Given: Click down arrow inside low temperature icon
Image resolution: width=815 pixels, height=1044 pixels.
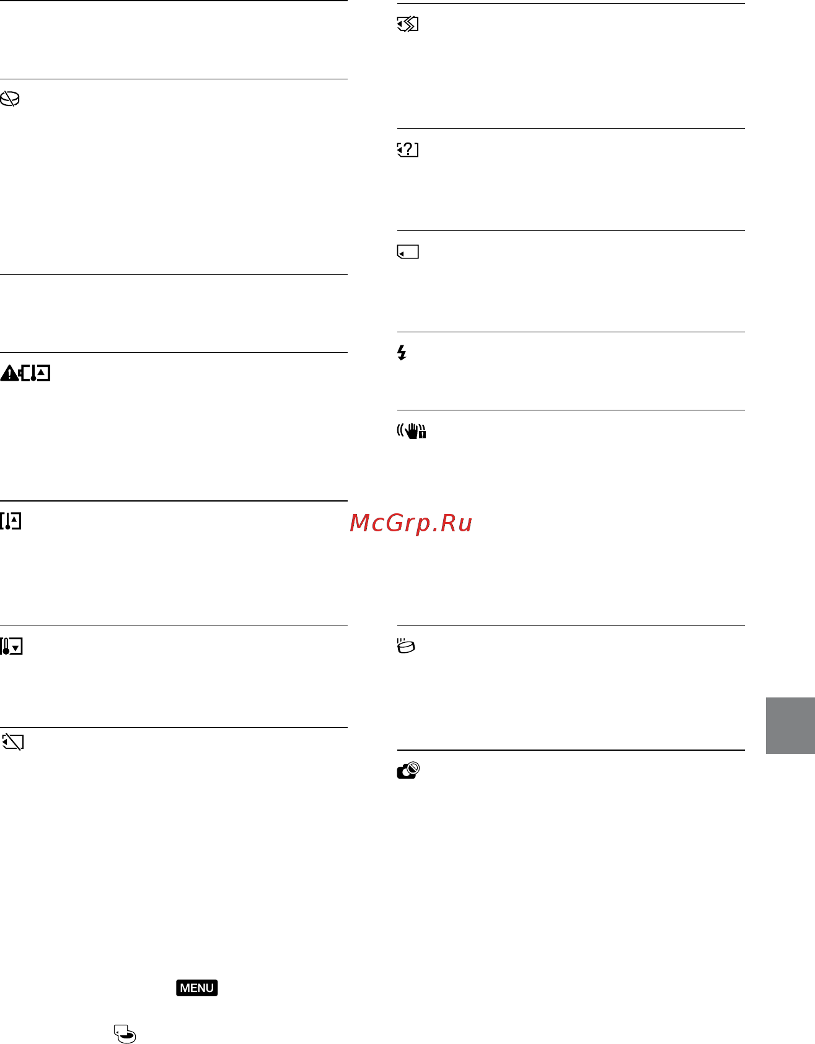Looking at the screenshot, I should (16, 648).
